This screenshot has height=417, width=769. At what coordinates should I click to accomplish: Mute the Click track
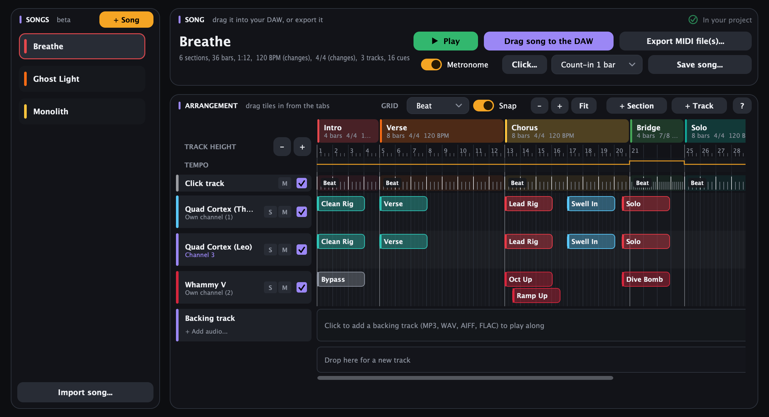(x=284, y=183)
